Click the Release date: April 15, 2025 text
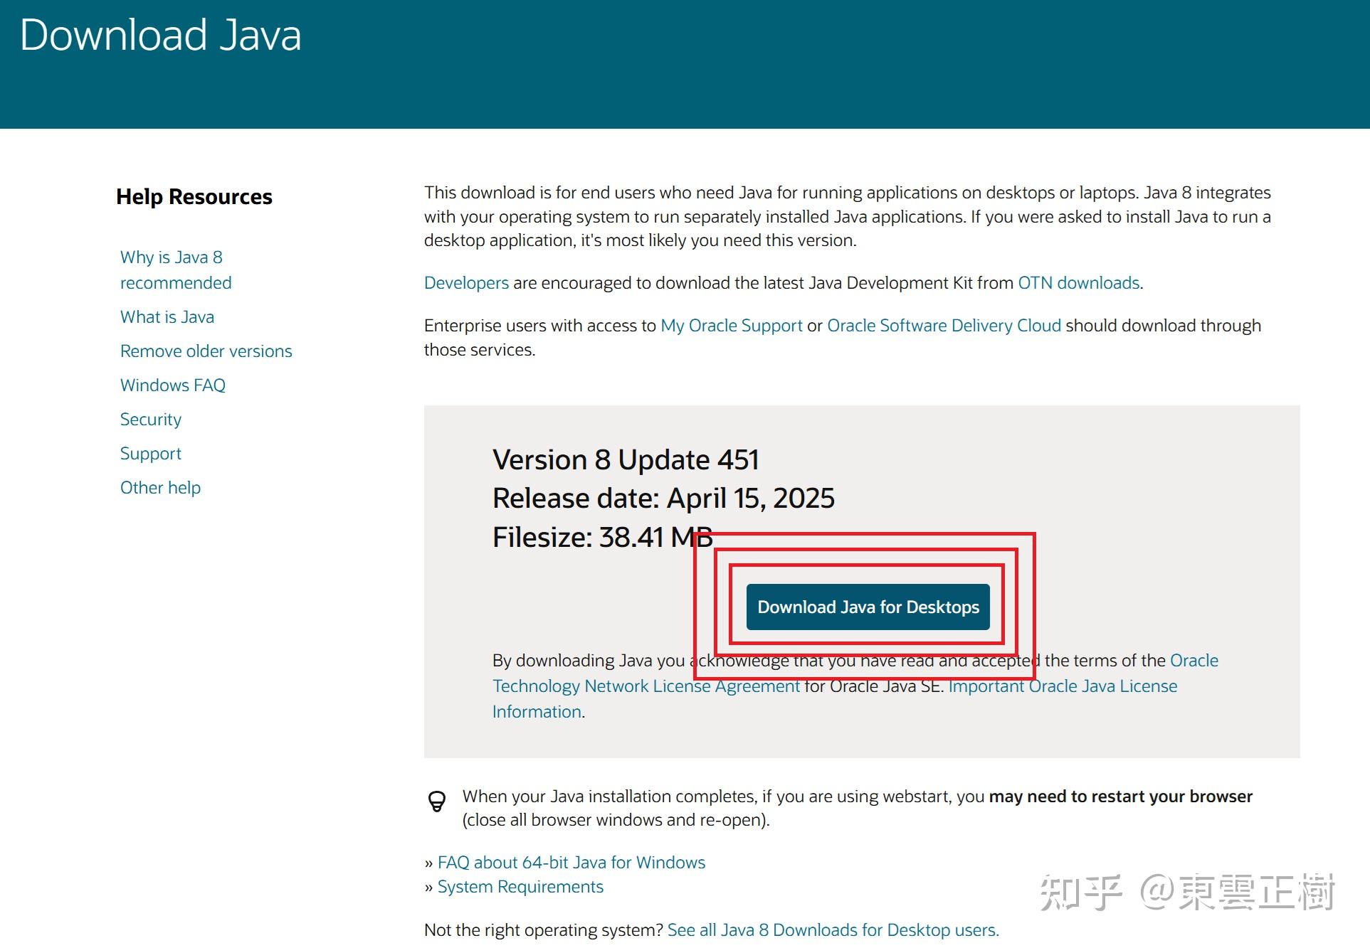 pos(663,499)
